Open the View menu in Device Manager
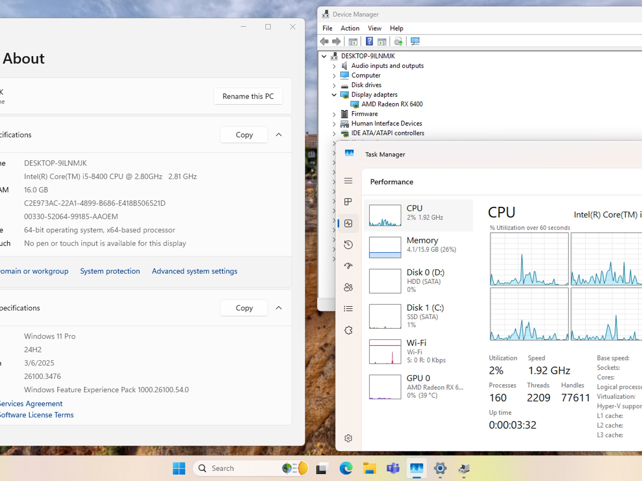Screen dimensions: 642x481 point(375,28)
